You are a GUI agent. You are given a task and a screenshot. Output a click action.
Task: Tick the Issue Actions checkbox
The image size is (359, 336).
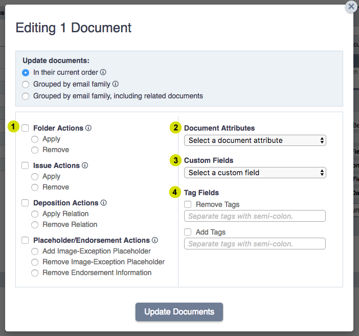pyautogui.click(x=25, y=165)
